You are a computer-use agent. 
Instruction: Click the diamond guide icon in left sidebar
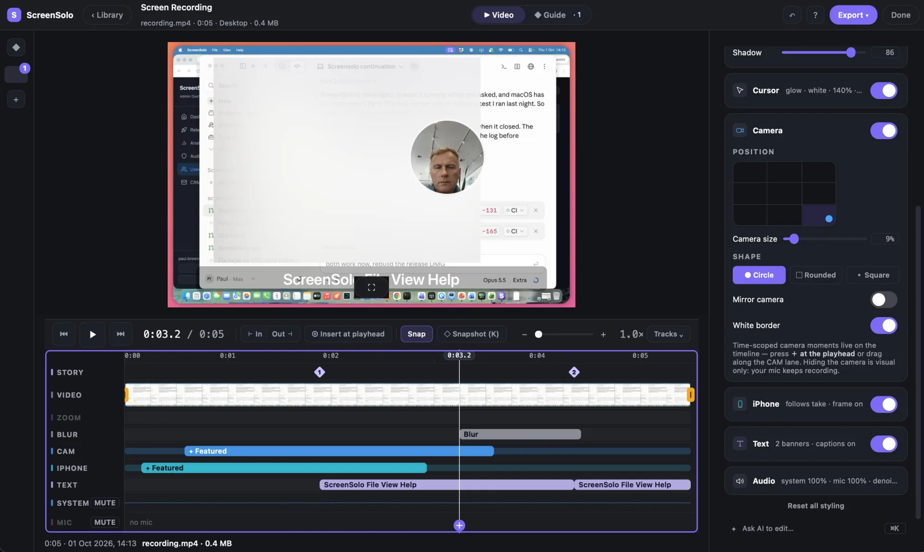pos(16,47)
